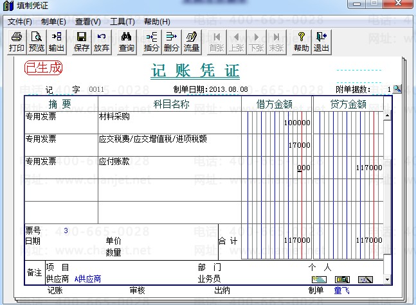Save the voucher with 保存
This screenshot has height=305, width=416.
[82, 42]
